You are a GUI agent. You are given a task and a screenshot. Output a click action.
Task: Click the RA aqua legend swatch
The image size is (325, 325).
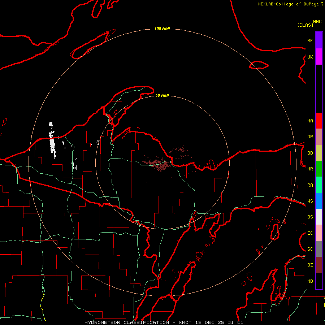(319, 185)
